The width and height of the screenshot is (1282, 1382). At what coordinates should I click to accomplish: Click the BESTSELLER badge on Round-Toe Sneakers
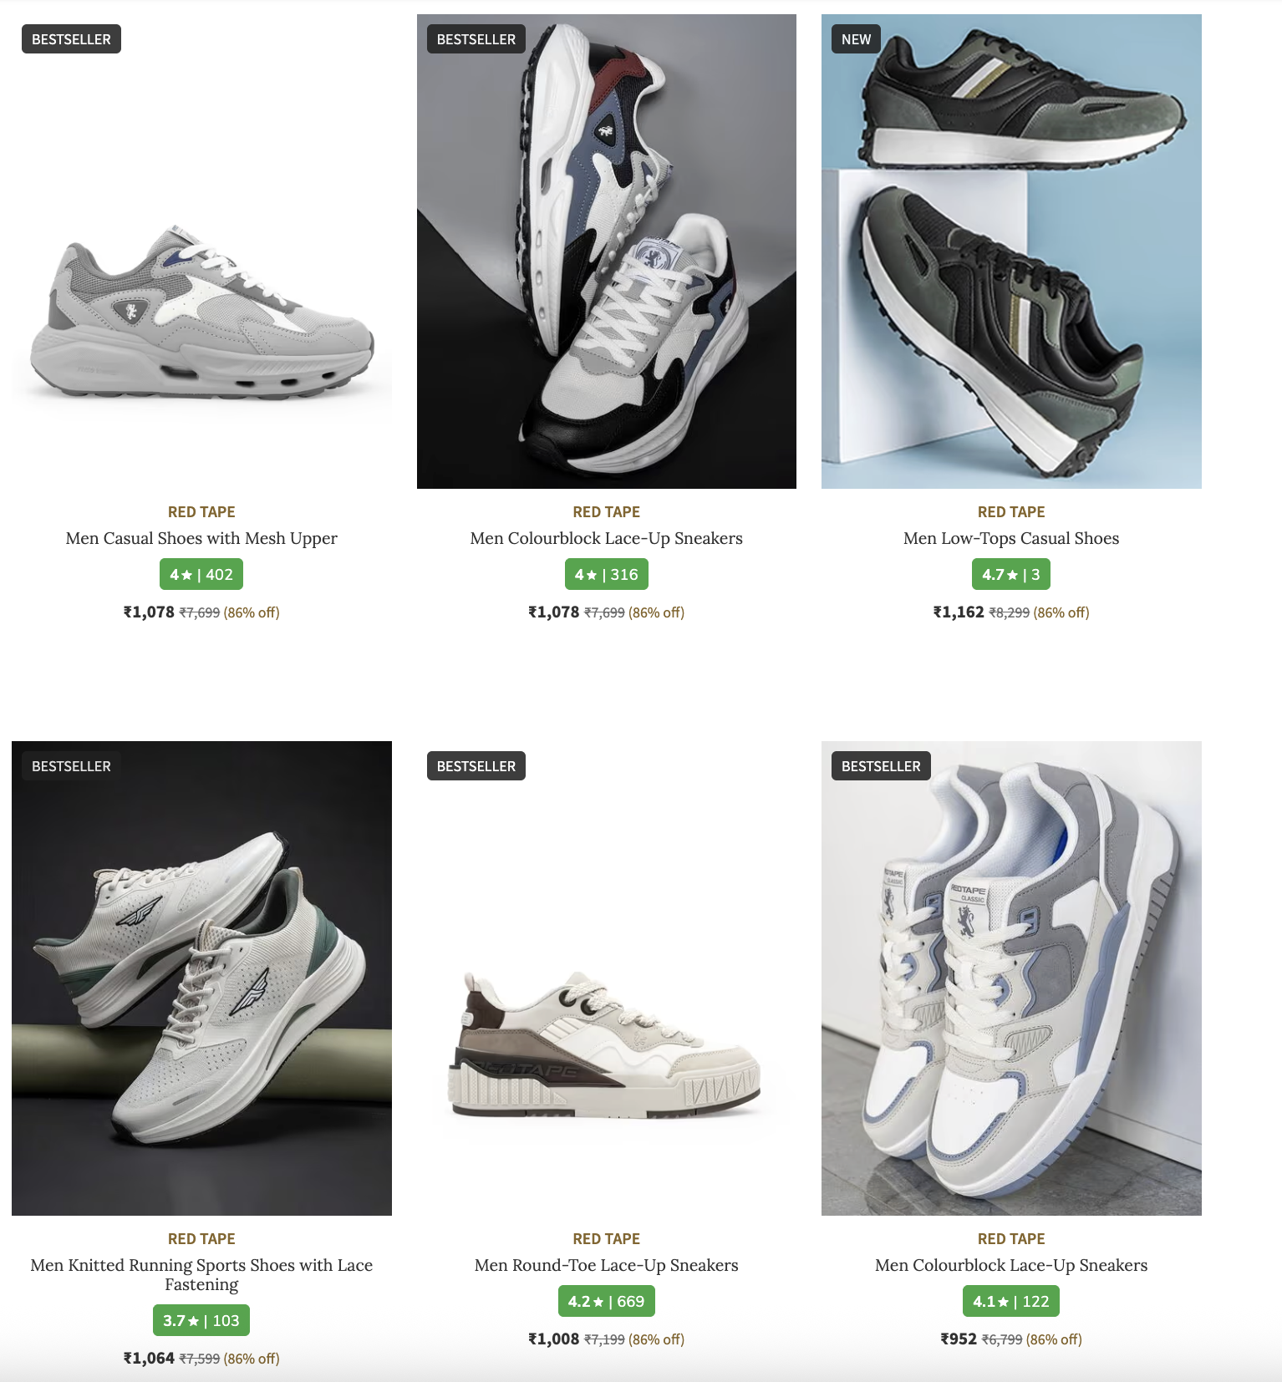476,766
